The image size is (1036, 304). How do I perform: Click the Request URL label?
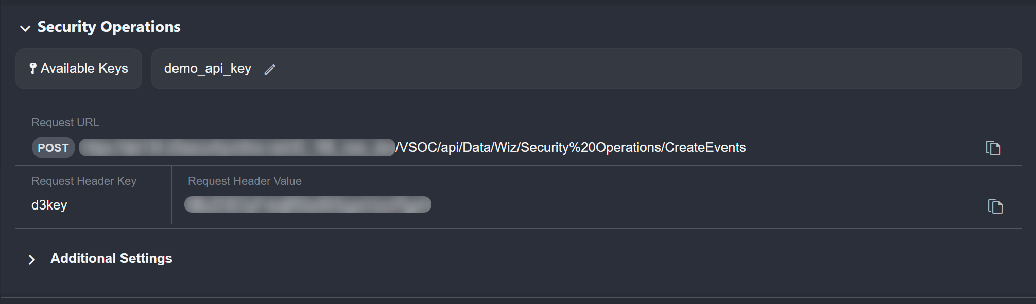(x=65, y=122)
